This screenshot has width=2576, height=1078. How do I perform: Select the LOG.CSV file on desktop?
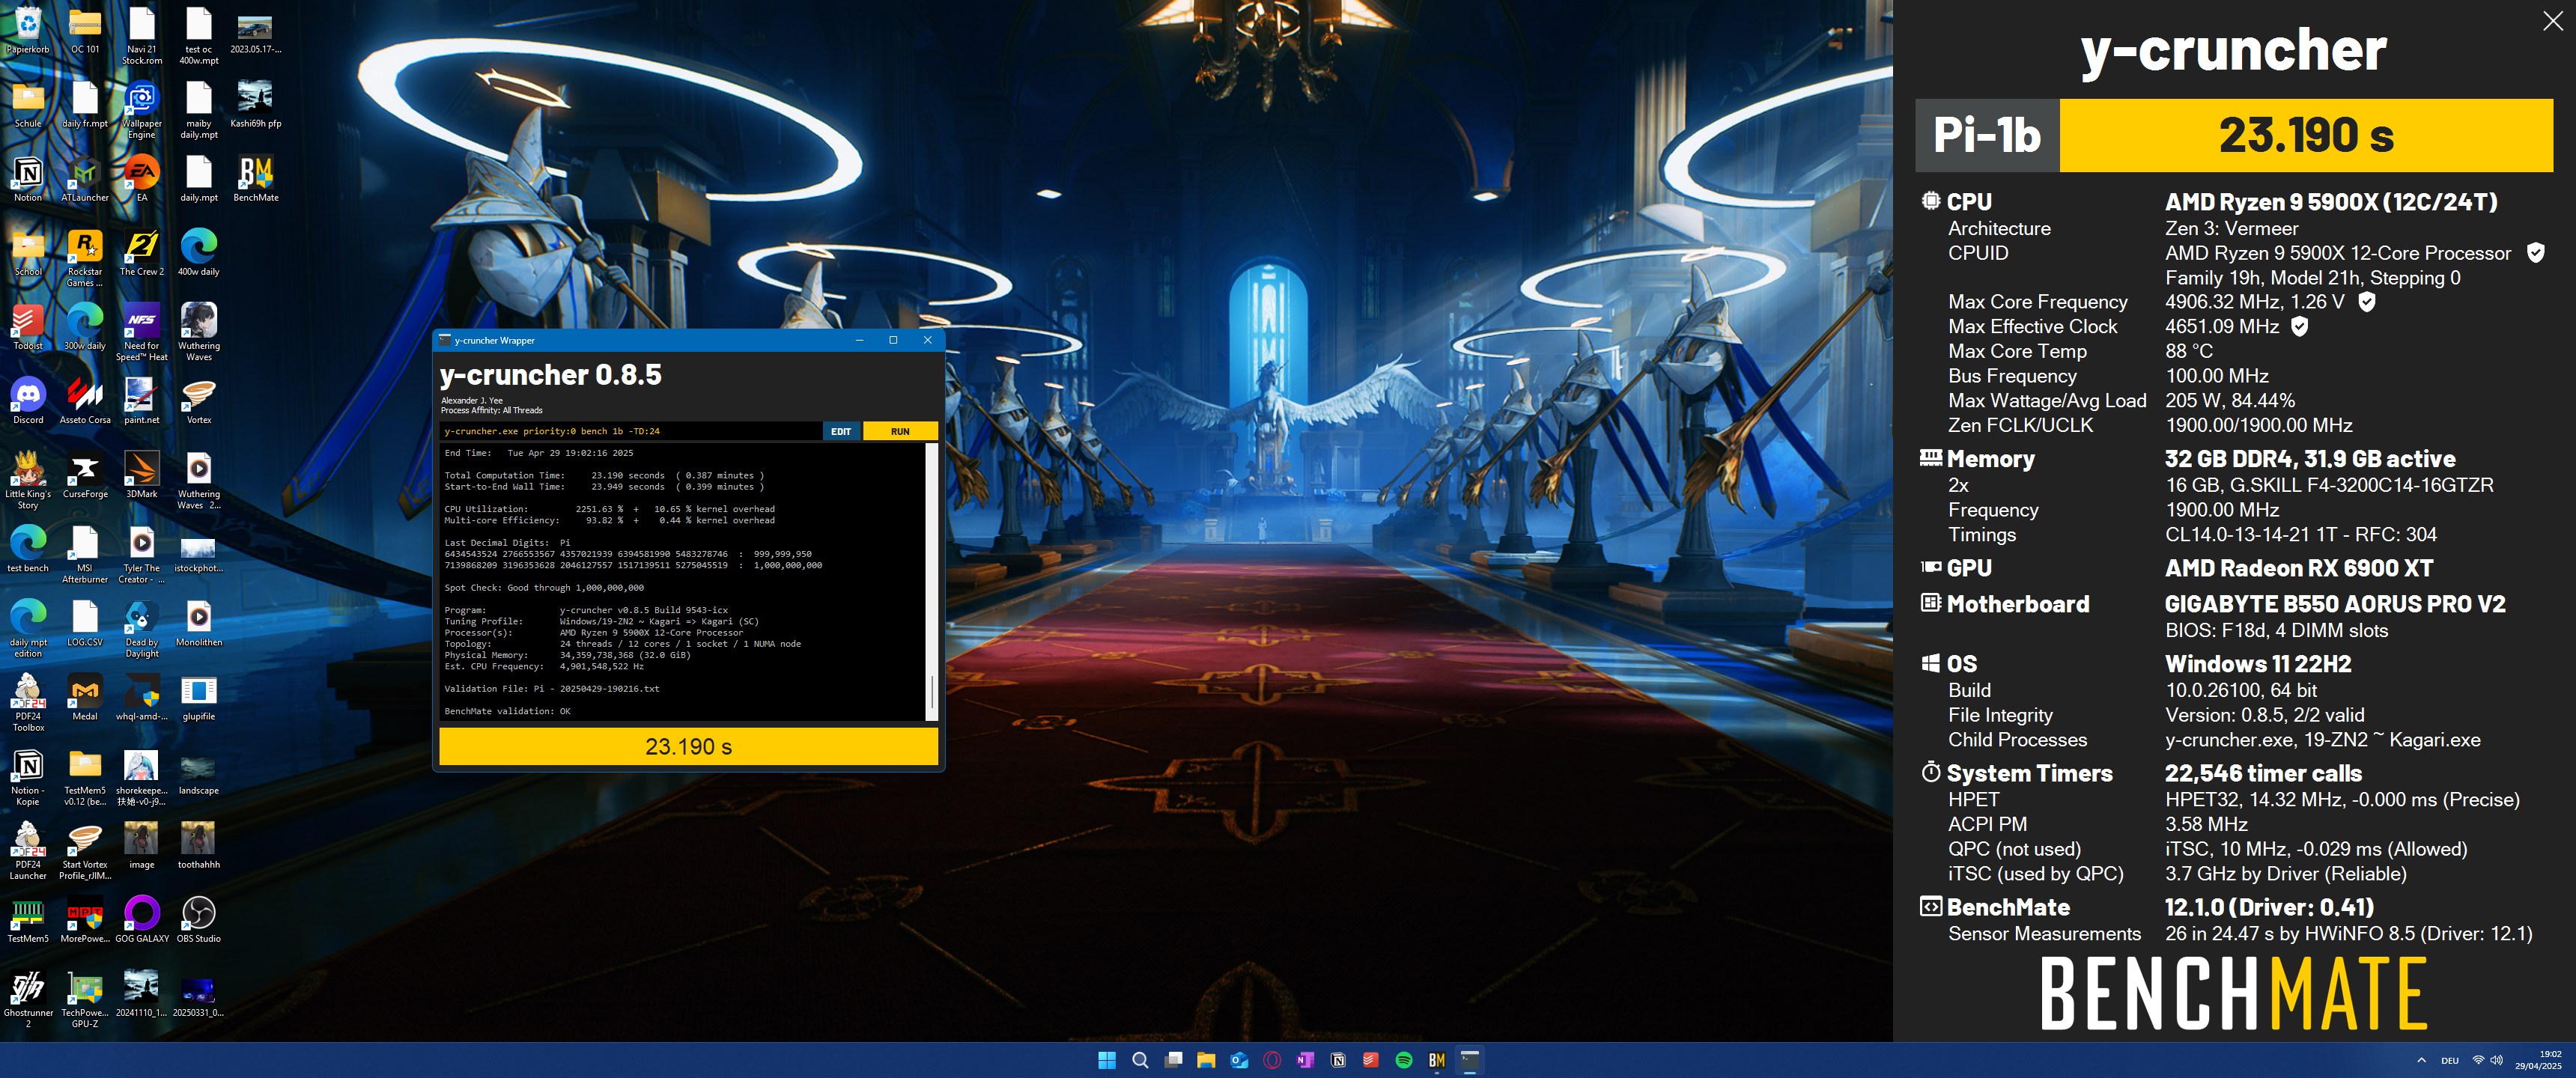point(85,623)
